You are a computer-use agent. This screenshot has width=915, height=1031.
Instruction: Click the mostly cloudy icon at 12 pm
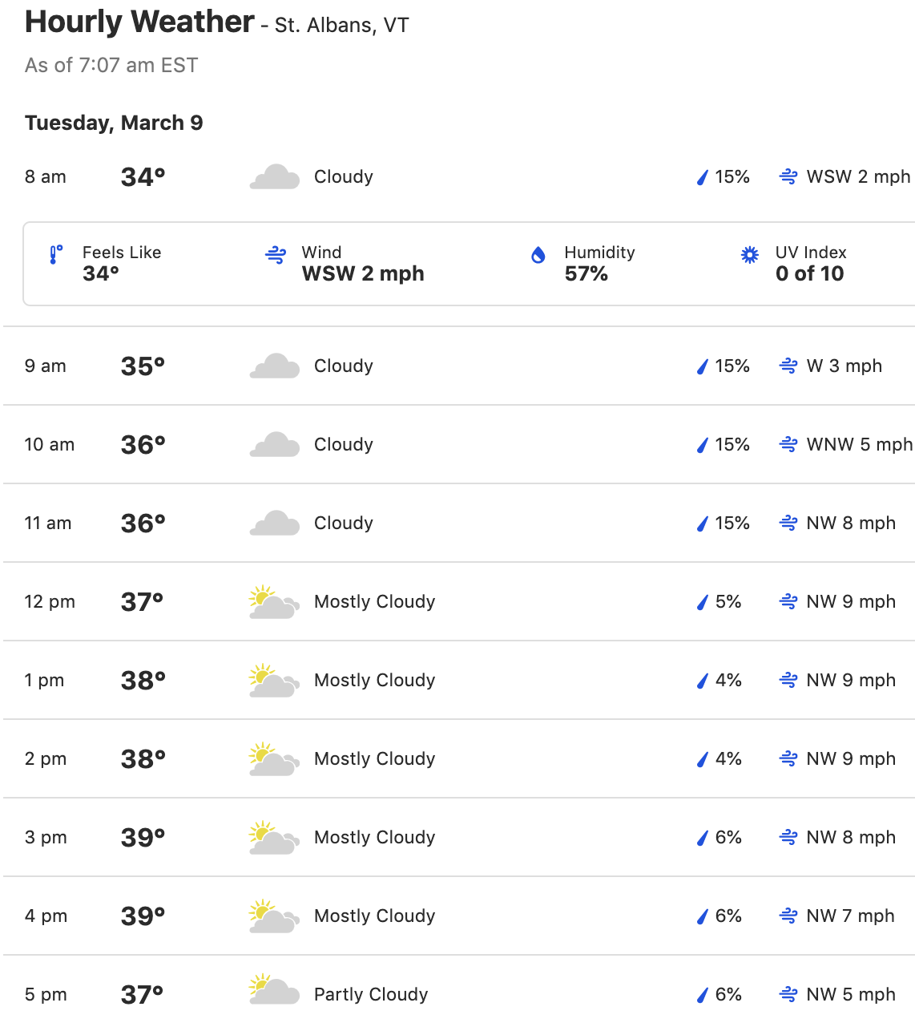point(275,602)
